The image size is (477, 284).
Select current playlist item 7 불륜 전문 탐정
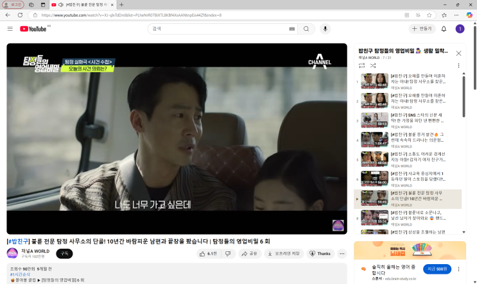408,198
